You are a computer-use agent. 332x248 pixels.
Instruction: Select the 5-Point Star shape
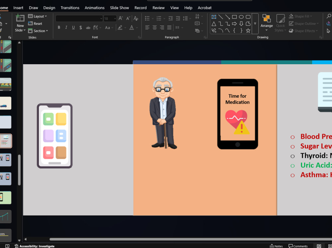point(248,31)
